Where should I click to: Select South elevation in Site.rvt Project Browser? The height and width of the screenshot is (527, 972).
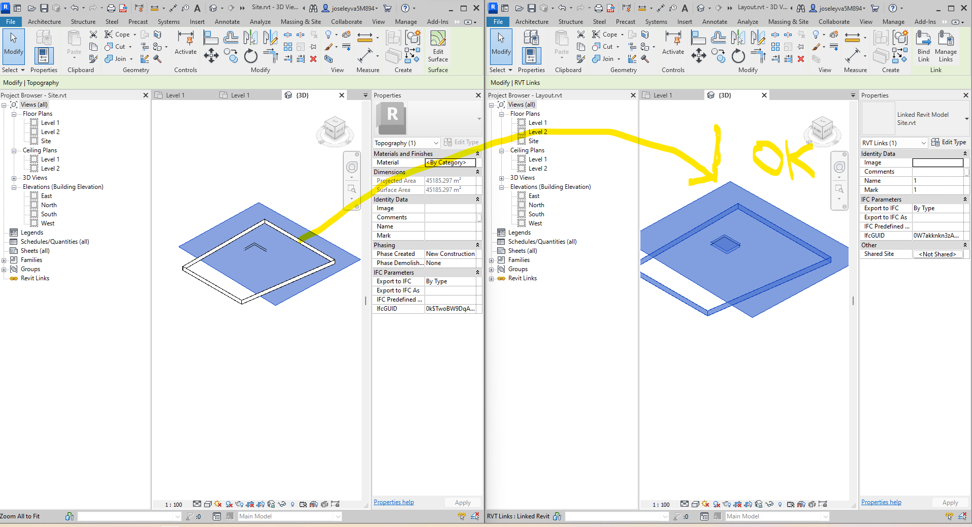pos(49,214)
